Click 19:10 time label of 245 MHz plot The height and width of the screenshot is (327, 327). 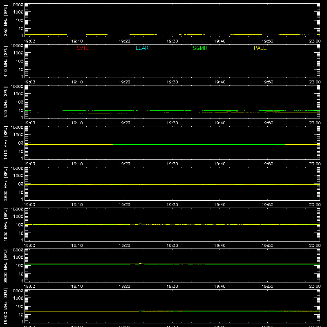point(77,41)
